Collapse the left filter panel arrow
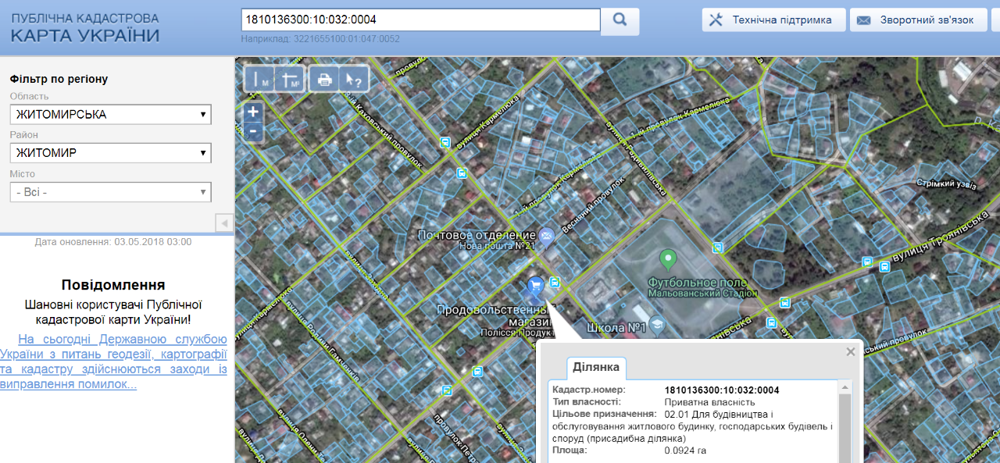Screen dimensions: 1000x463 click(224, 223)
